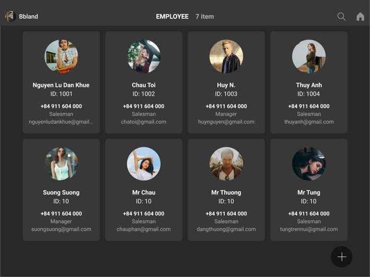Click truncated nguyenludankhue@gmail... email
This screenshot has height=277, width=370.
(61, 122)
